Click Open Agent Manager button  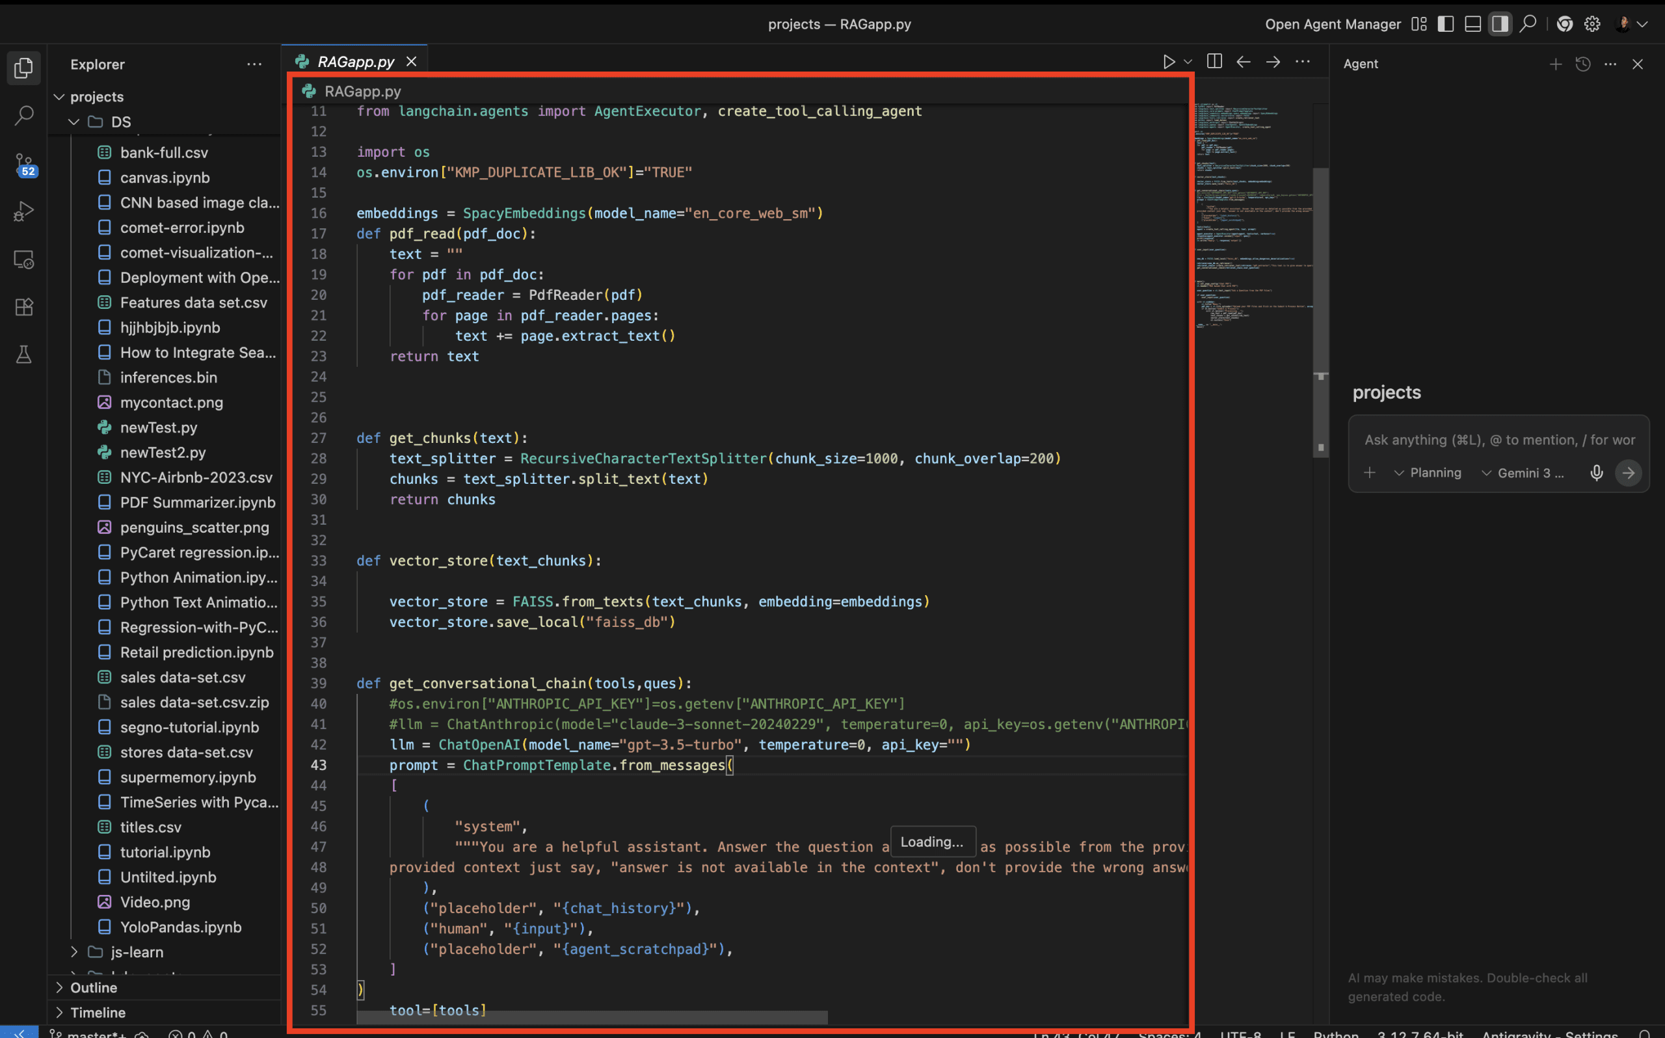1332,24
